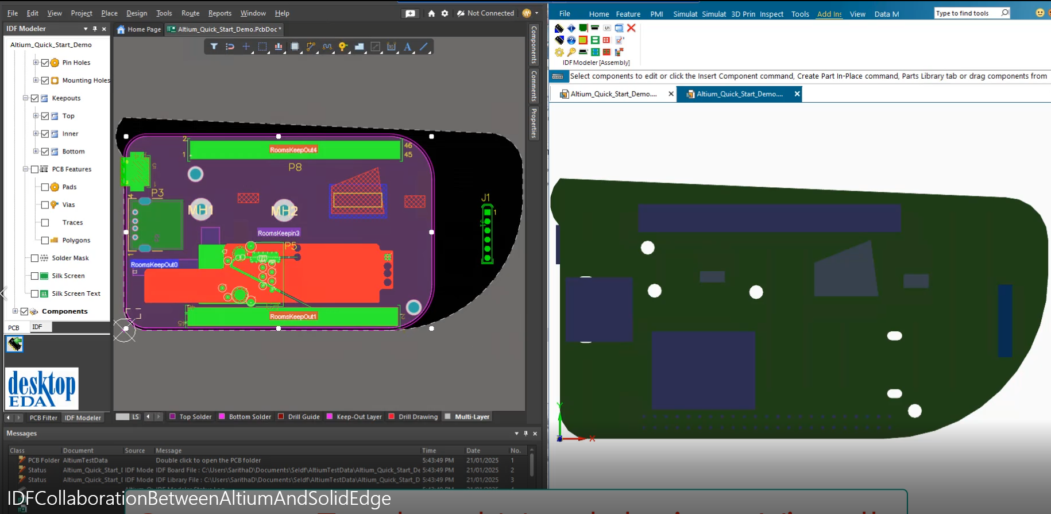
Task: Click the chip with green arrow icon in PCB tab
Action: click(x=14, y=344)
